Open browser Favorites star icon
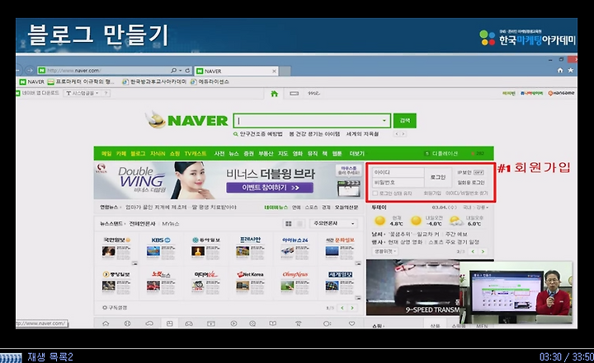Screen dimensions: 594x363 [571, 70]
